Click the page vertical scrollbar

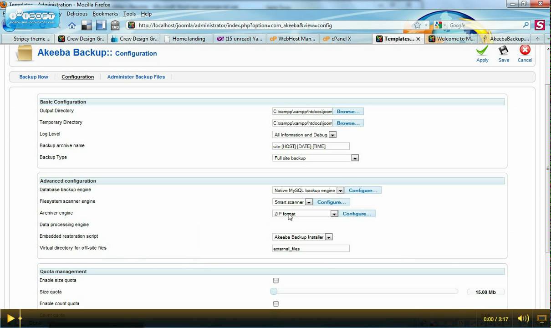point(548,169)
